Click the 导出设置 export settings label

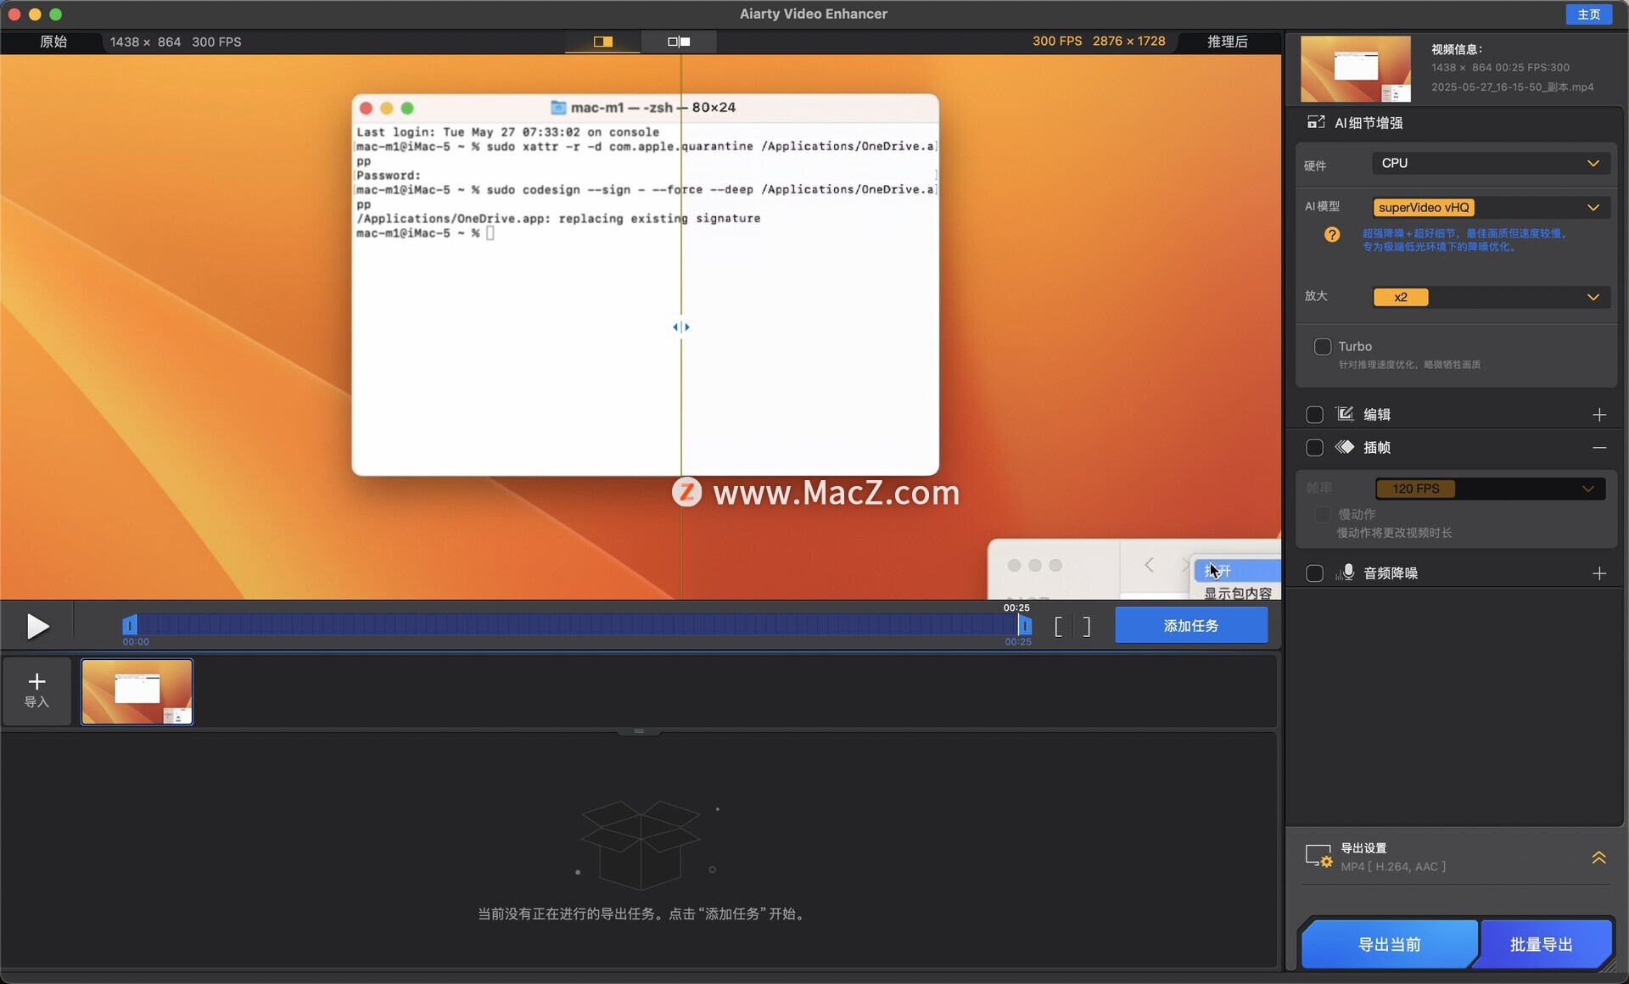pos(1363,847)
